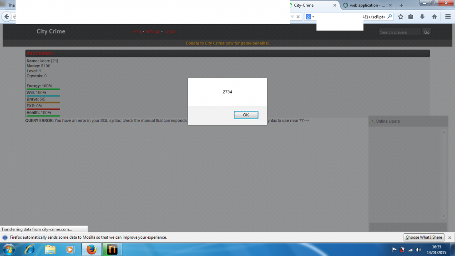Go to the Firefox home page icon
This screenshot has height=256, width=455.
[434, 17]
